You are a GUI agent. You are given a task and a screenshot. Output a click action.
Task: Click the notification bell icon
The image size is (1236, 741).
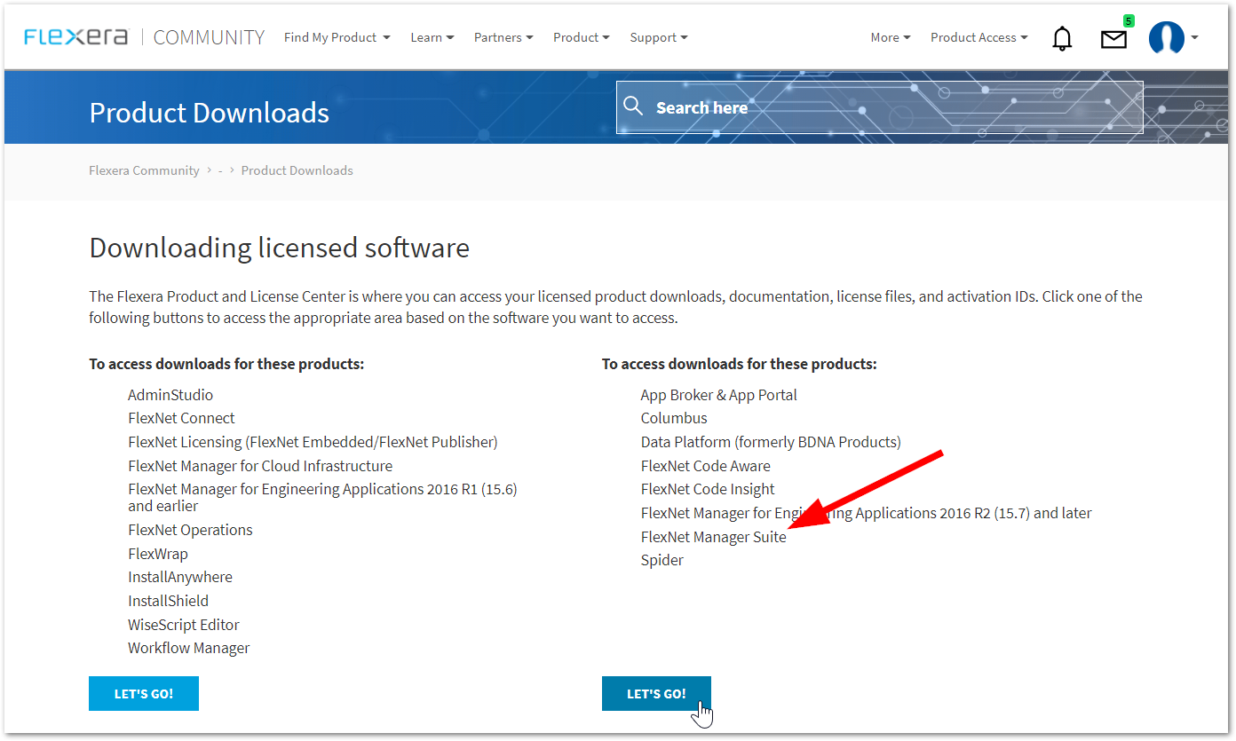click(x=1062, y=38)
